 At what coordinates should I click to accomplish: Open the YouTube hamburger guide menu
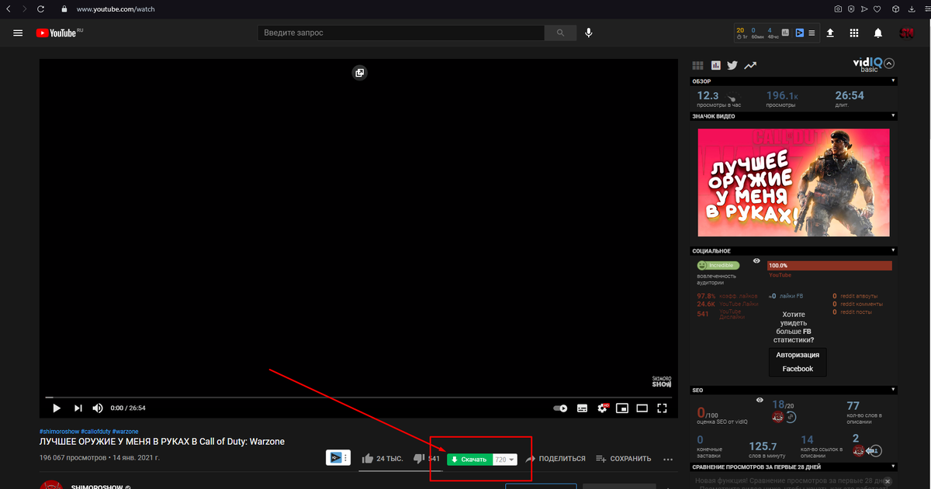[18, 33]
